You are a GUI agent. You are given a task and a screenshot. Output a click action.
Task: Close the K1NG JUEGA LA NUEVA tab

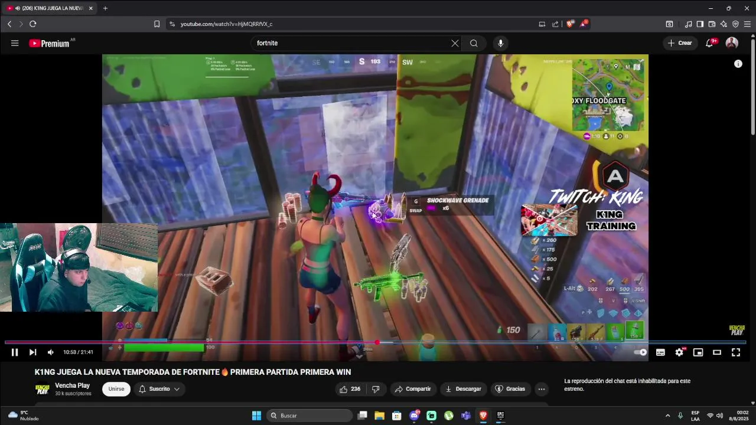(x=91, y=8)
